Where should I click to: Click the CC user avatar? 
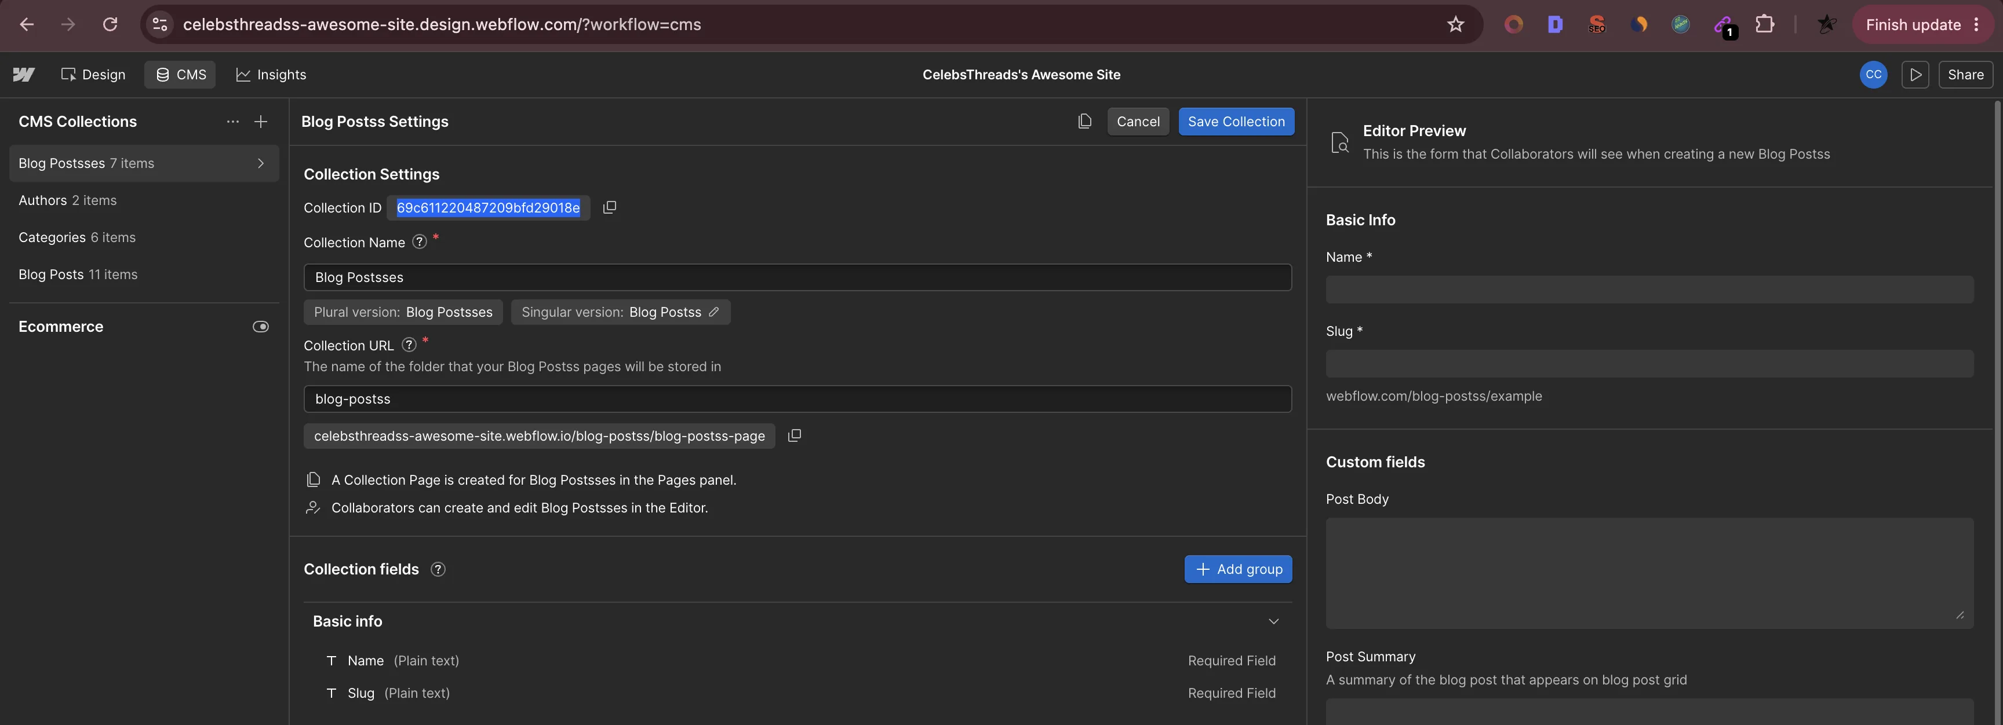(x=1873, y=75)
